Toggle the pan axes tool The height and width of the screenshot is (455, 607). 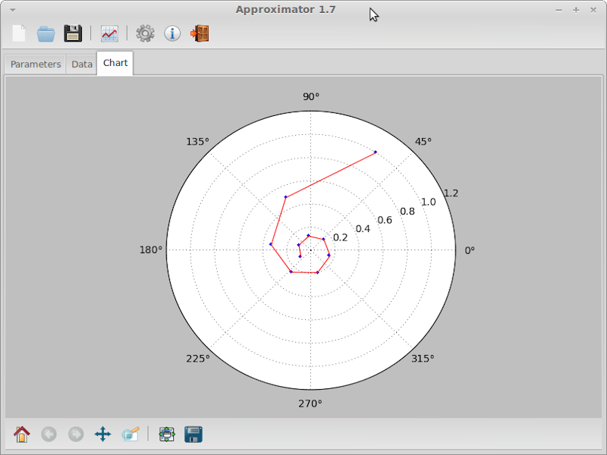click(102, 435)
